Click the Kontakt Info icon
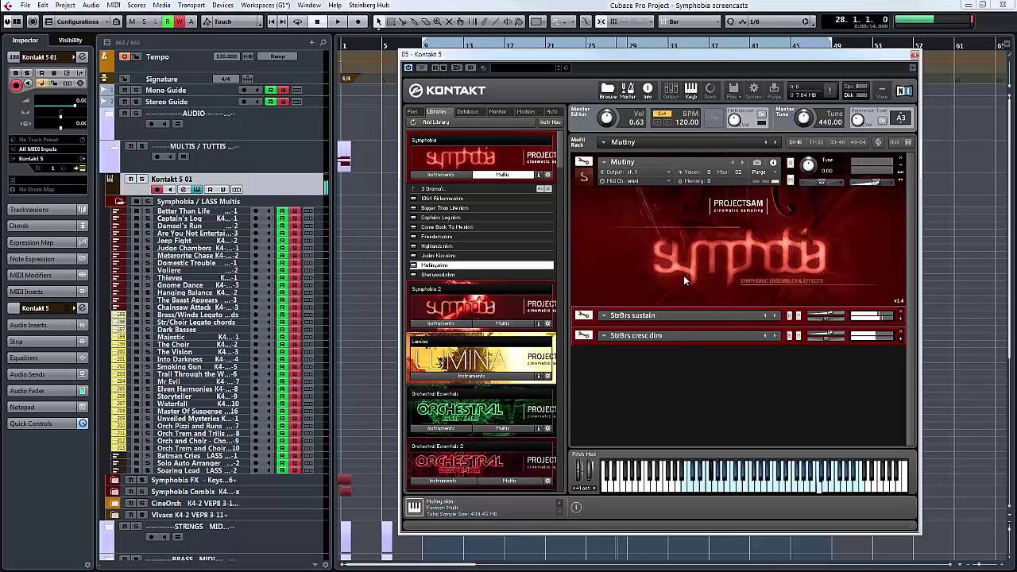 tap(648, 91)
